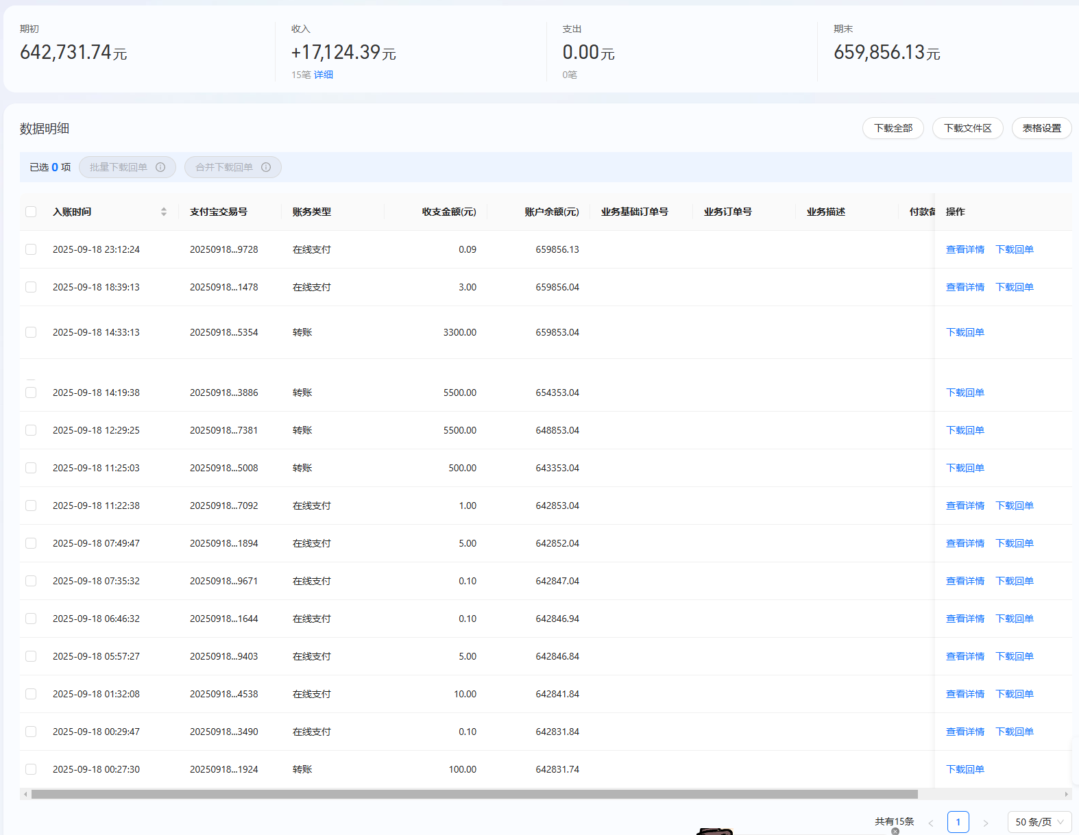Click right arrow of horizontal scrollbar
Image resolution: width=1079 pixels, height=835 pixels.
(1066, 795)
